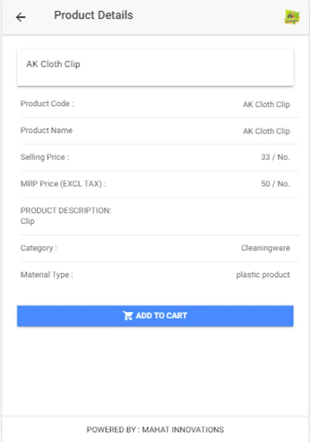Screen dimensions: 310x442
Task: Click the Product Name label
Action: [46, 130]
